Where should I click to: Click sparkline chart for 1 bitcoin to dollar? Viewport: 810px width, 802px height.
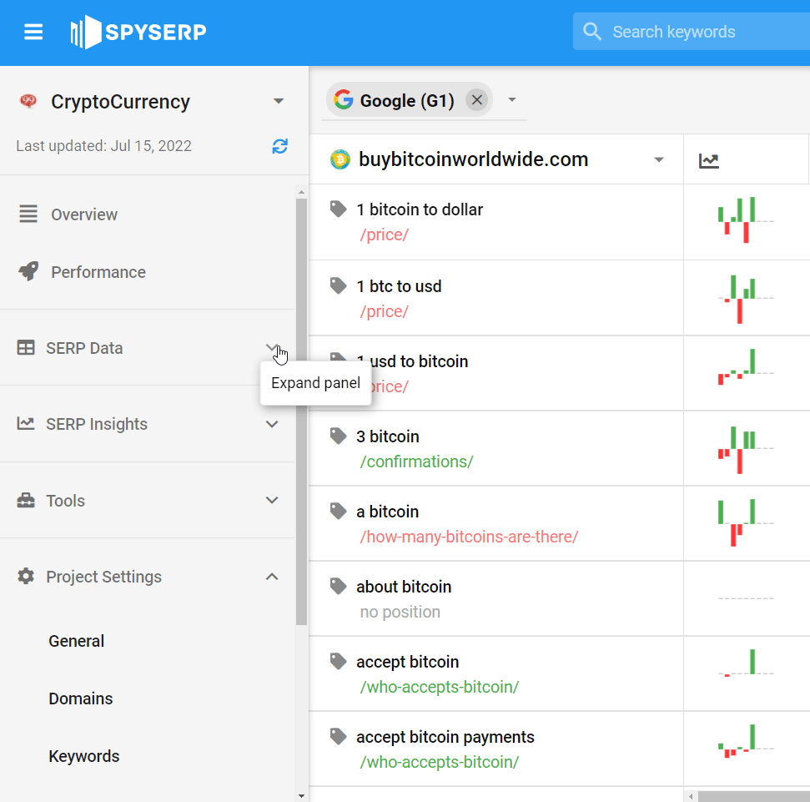coord(746,220)
